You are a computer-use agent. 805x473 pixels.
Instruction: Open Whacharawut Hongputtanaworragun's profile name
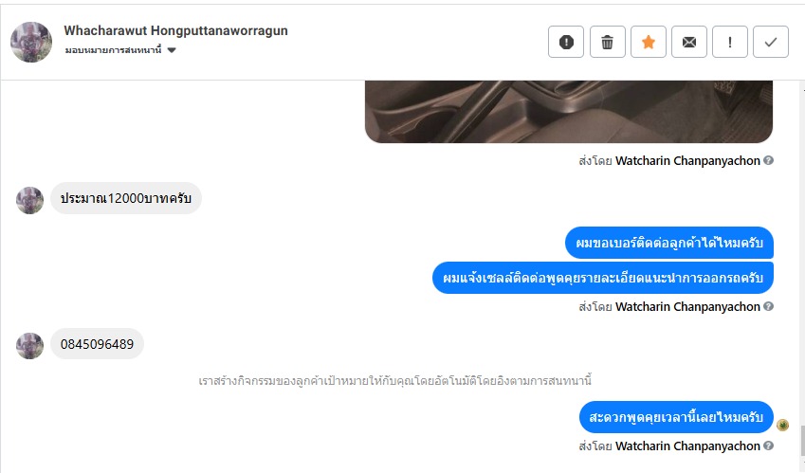pyautogui.click(x=175, y=30)
